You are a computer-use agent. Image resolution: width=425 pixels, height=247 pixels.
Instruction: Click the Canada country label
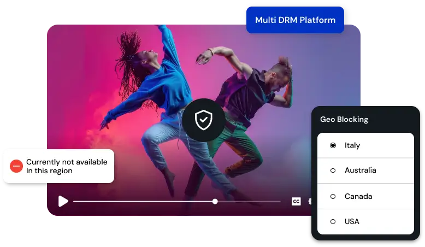(358, 196)
